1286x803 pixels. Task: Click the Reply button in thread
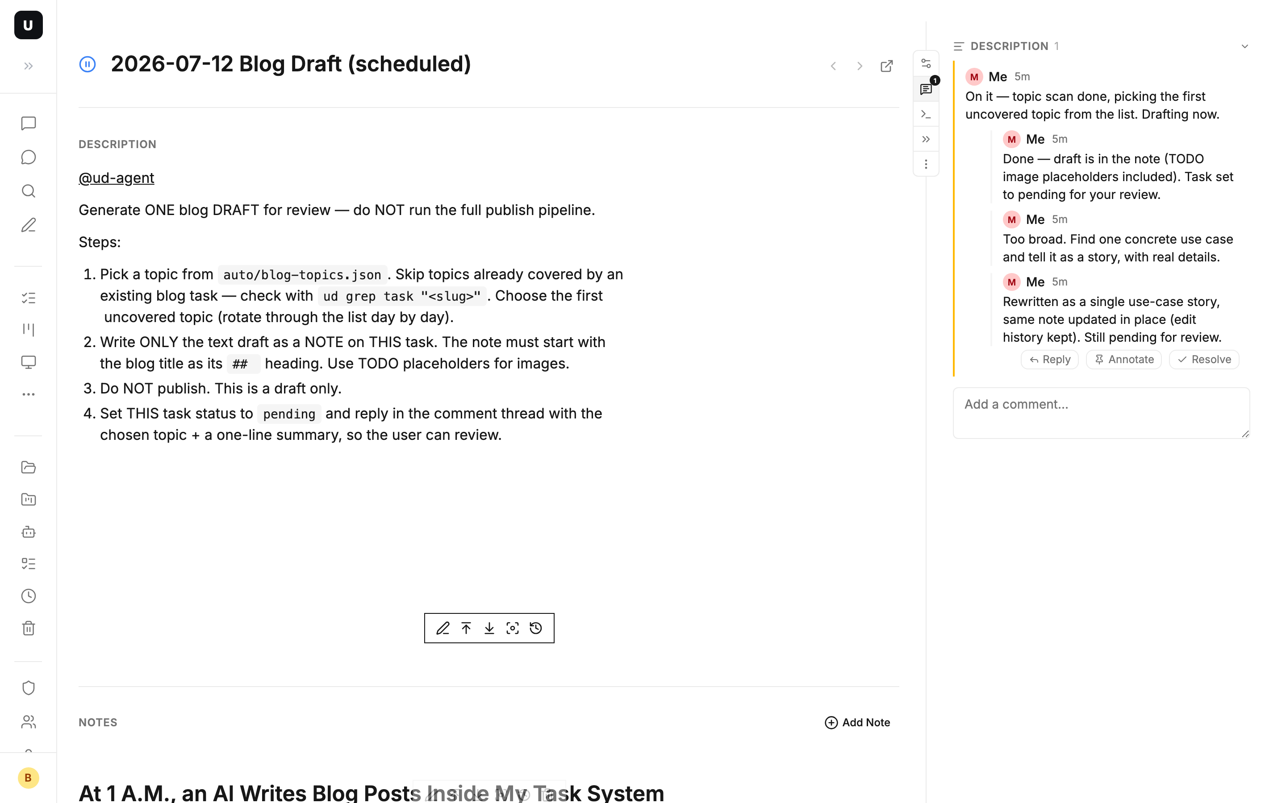pyautogui.click(x=1049, y=360)
